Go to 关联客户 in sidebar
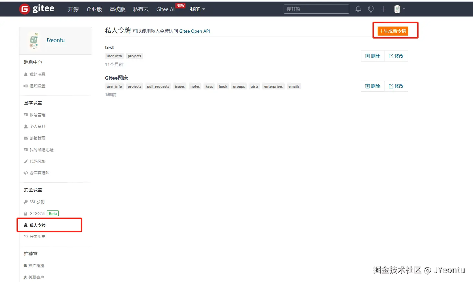The image size is (473, 282). click(34, 277)
